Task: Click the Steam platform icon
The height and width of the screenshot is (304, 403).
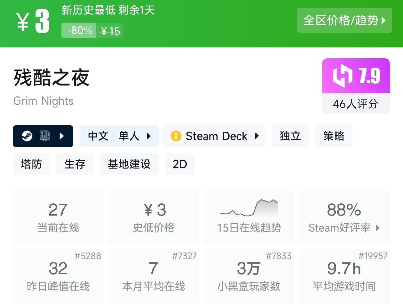Action: 27,136
